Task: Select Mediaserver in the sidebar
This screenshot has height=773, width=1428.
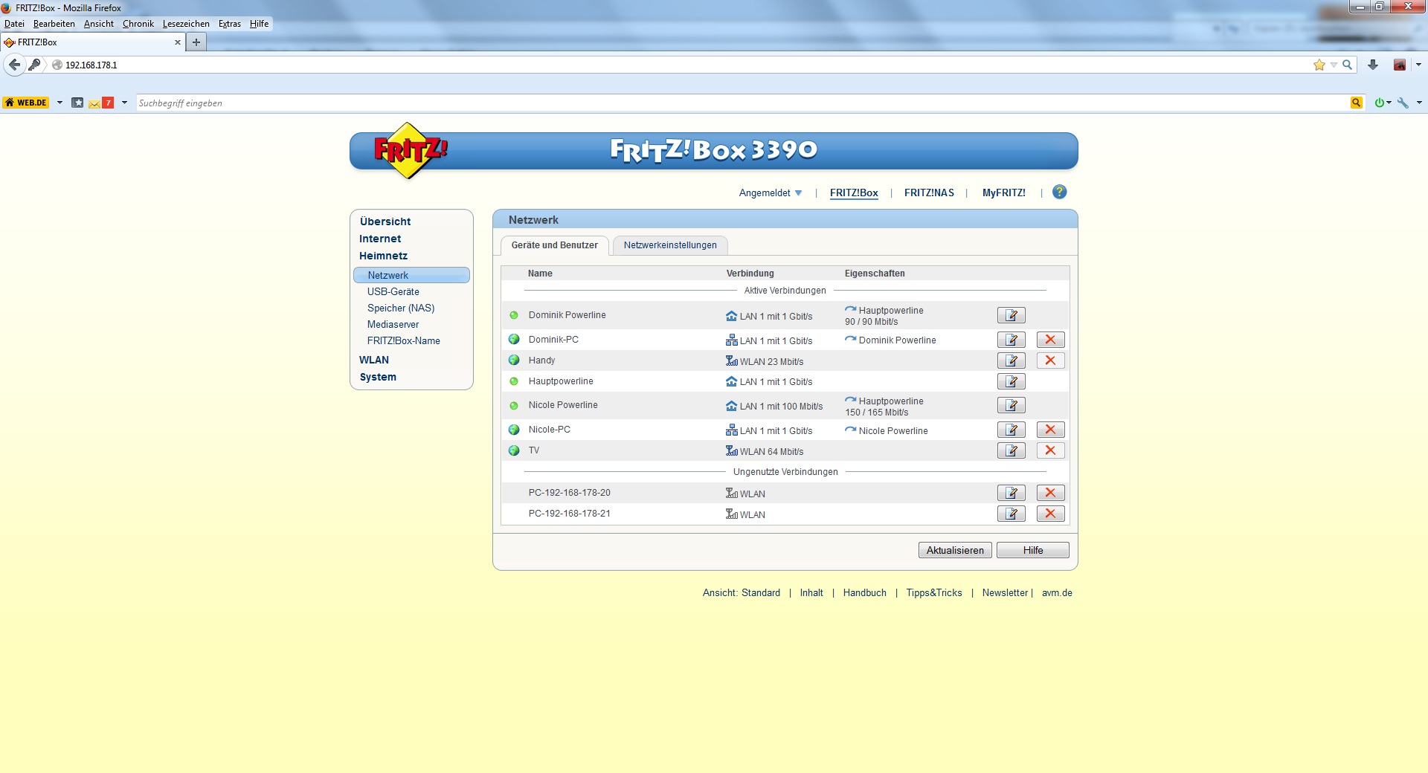Action: [x=393, y=324]
